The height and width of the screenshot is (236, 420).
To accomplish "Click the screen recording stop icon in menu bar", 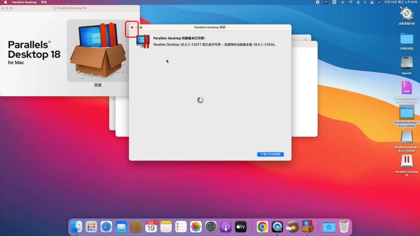I will point(318,2).
